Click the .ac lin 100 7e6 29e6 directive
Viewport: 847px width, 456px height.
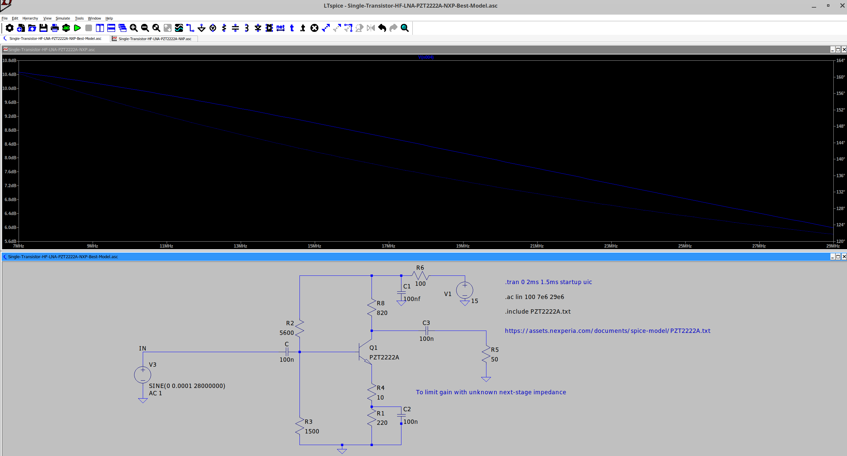tap(534, 297)
